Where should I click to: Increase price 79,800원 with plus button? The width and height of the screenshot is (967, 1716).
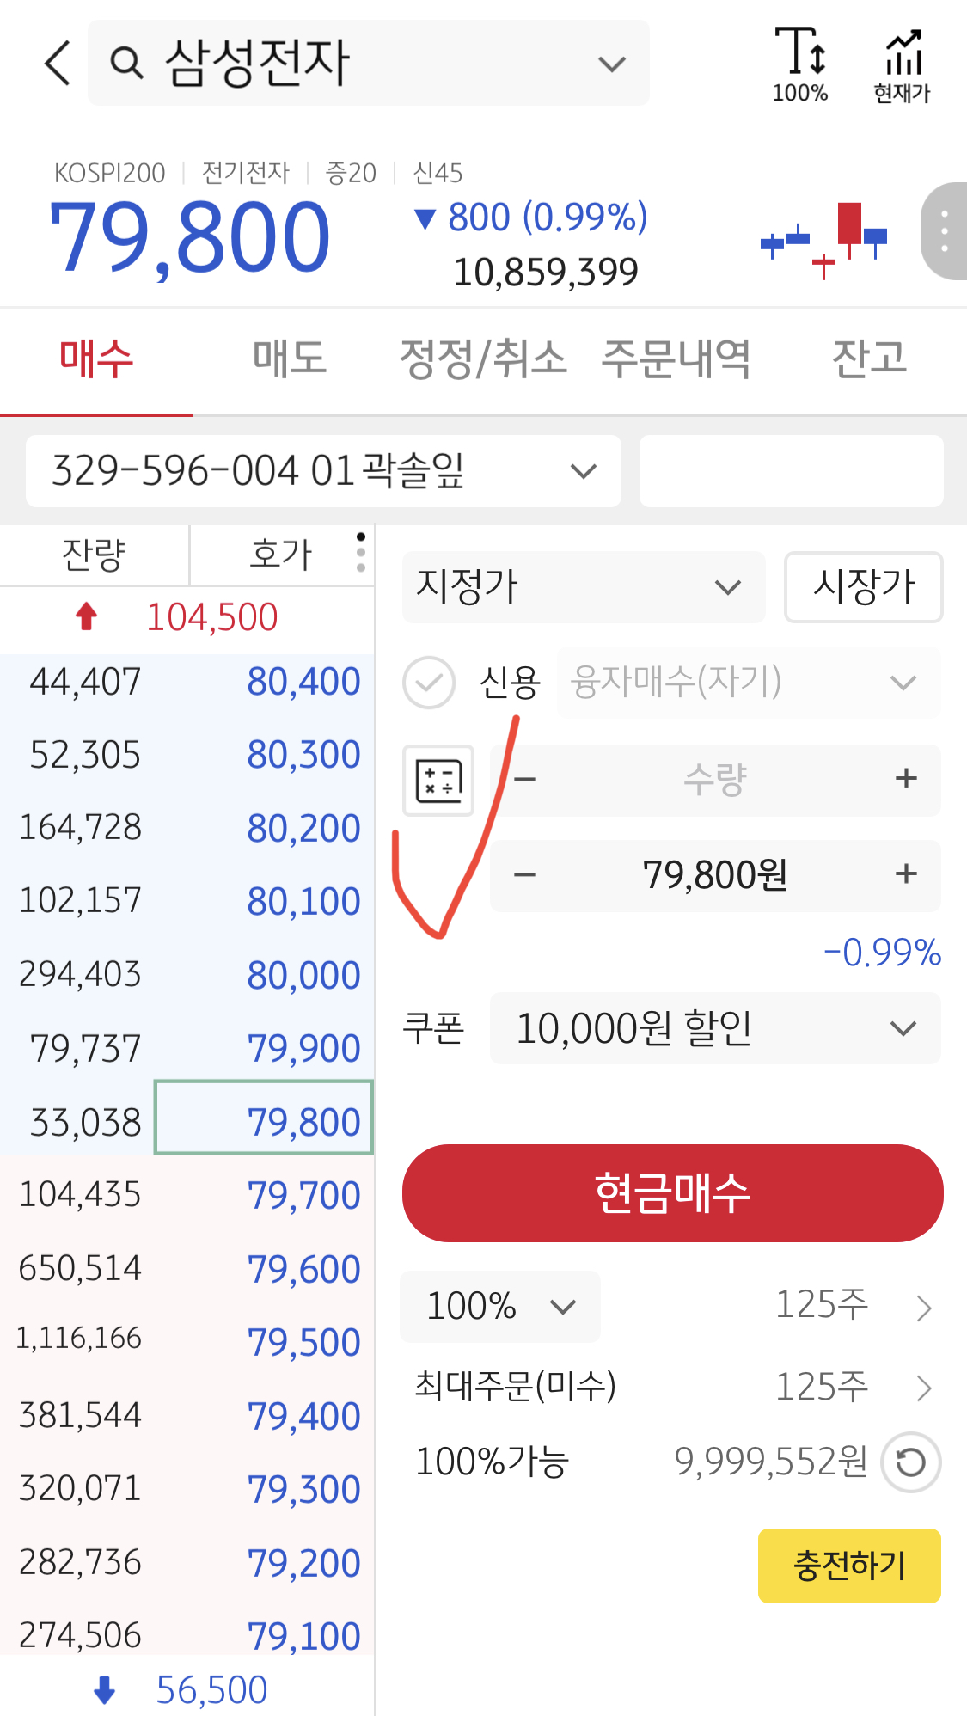[906, 874]
